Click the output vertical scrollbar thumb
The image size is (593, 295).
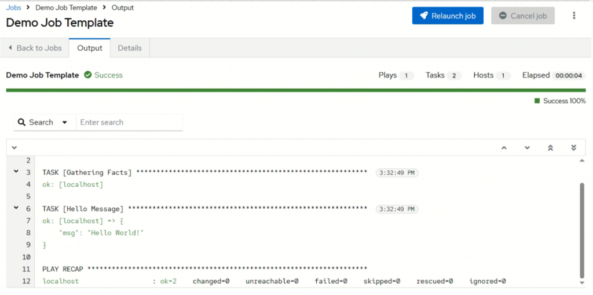pos(581,230)
